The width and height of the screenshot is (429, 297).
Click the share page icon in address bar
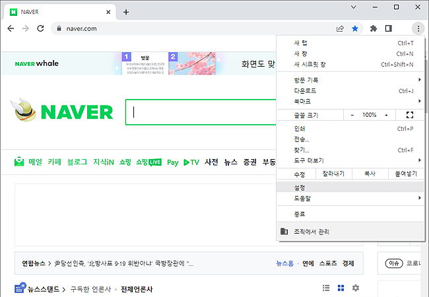click(x=340, y=28)
